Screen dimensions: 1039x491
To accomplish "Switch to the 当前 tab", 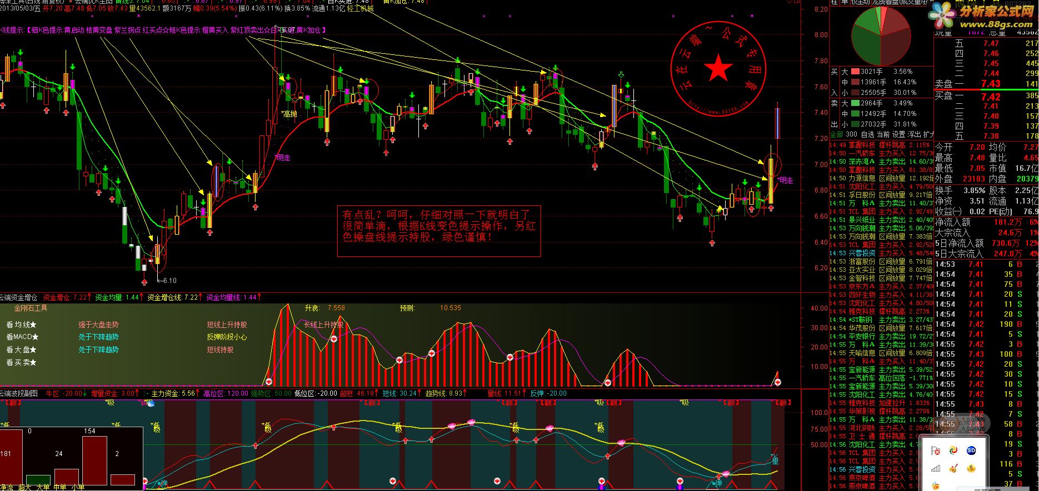I will point(883,134).
